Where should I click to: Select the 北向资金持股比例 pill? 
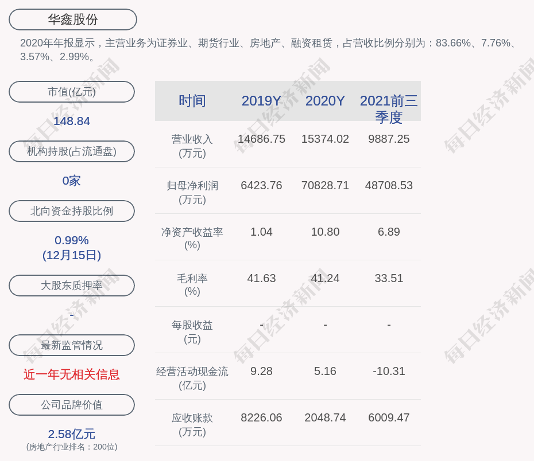72,211
